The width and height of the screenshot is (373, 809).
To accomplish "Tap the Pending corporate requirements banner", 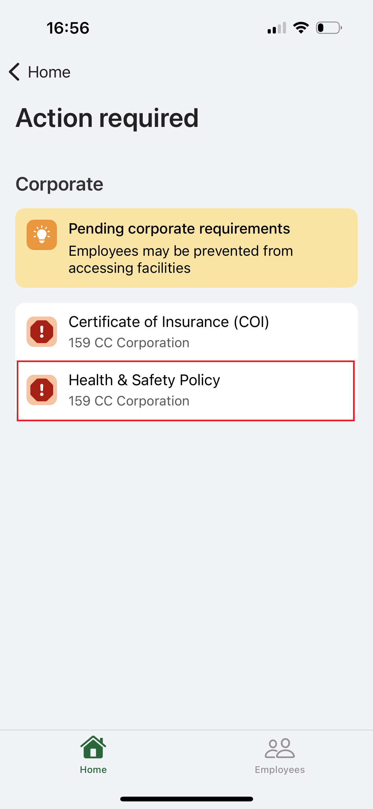I will point(186,248).
